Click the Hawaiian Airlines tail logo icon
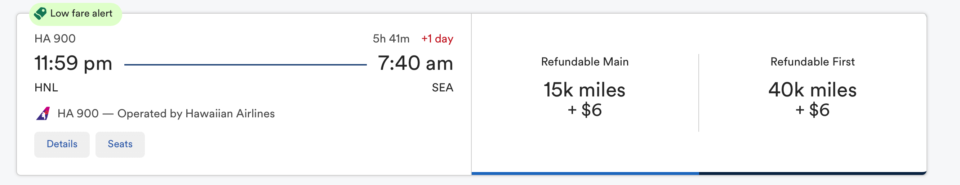960x185 pixels. point(43,113)
